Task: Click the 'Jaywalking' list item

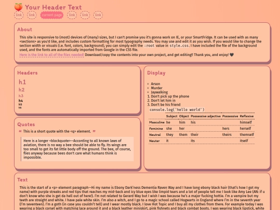Action: pos(159,92)
